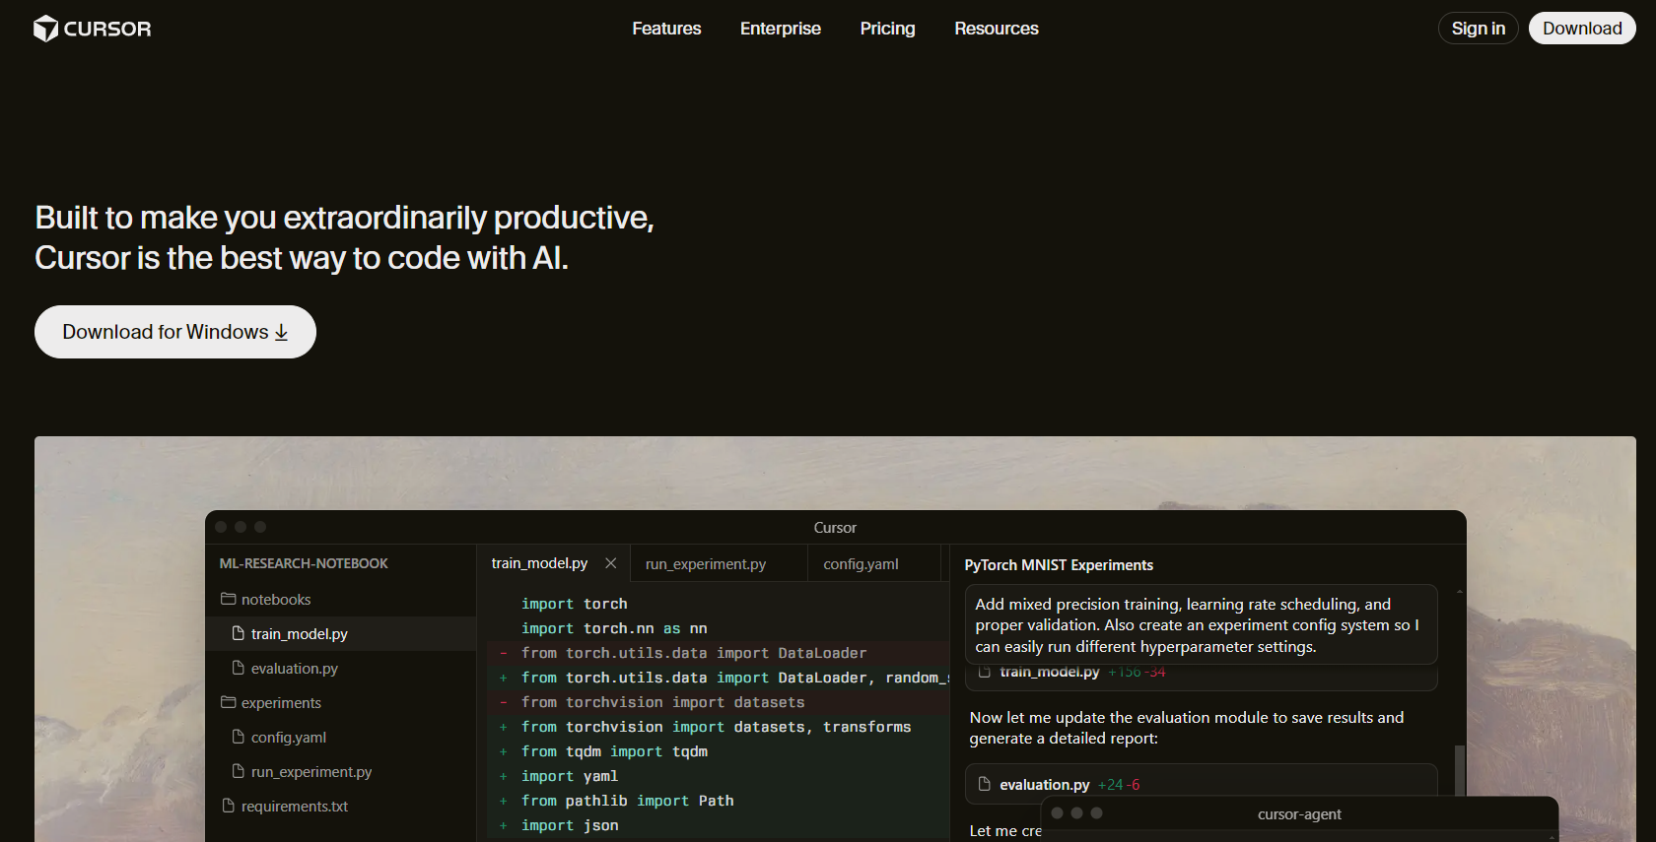Click file icon on evaluation.py chat card
Image resolution: width=1656 pixels, height=842 pixels.
[x=984, y=784]
